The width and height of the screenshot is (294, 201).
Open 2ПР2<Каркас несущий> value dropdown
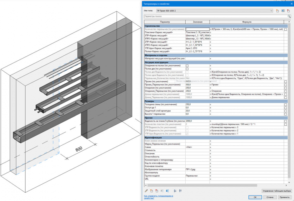point(197,45)
